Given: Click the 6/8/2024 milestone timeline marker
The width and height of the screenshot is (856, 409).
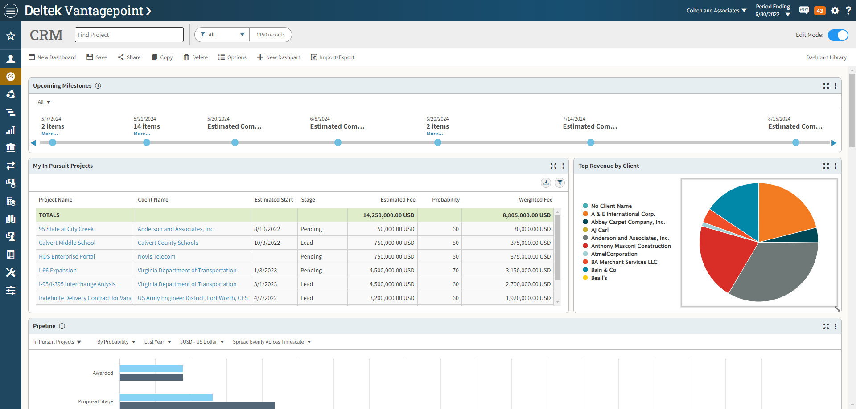Looking at the screenshot, I should (338, 142).
